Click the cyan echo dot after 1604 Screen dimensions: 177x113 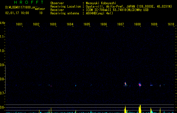[76, 86]
